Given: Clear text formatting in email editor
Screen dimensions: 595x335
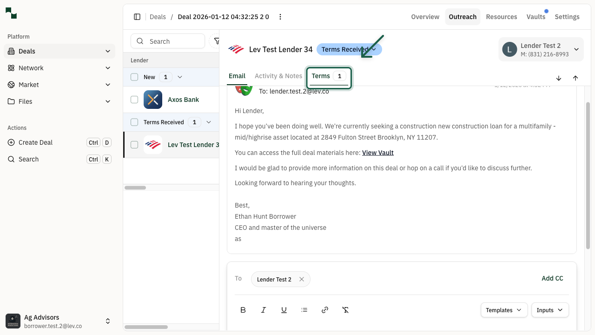Looking at the screenshot, I should point(345,310).
